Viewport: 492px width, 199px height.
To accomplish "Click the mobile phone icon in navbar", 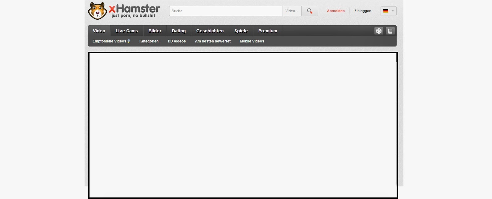I will point(390,31).
